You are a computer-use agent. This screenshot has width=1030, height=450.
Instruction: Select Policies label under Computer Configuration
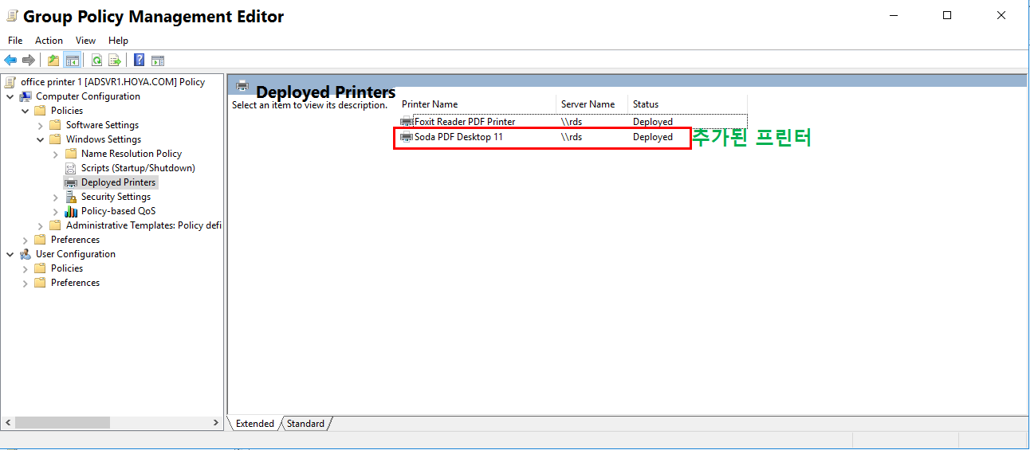tap(67, 111)
